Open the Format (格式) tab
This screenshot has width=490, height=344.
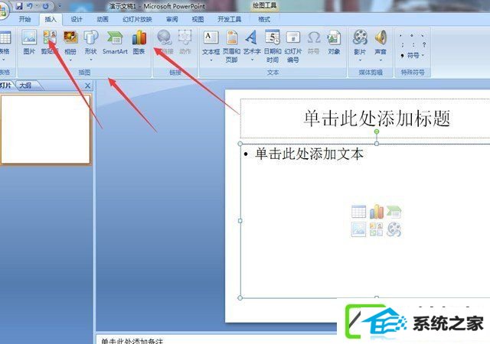(264, 19)
